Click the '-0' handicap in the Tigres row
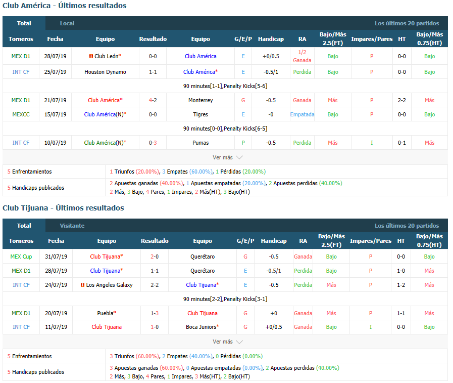The height and width of the screenshot is (383, 453). (x=271, y=114)
